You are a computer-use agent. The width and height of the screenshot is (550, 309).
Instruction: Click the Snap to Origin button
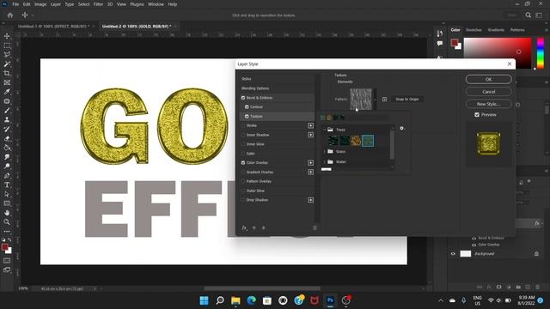406,100
